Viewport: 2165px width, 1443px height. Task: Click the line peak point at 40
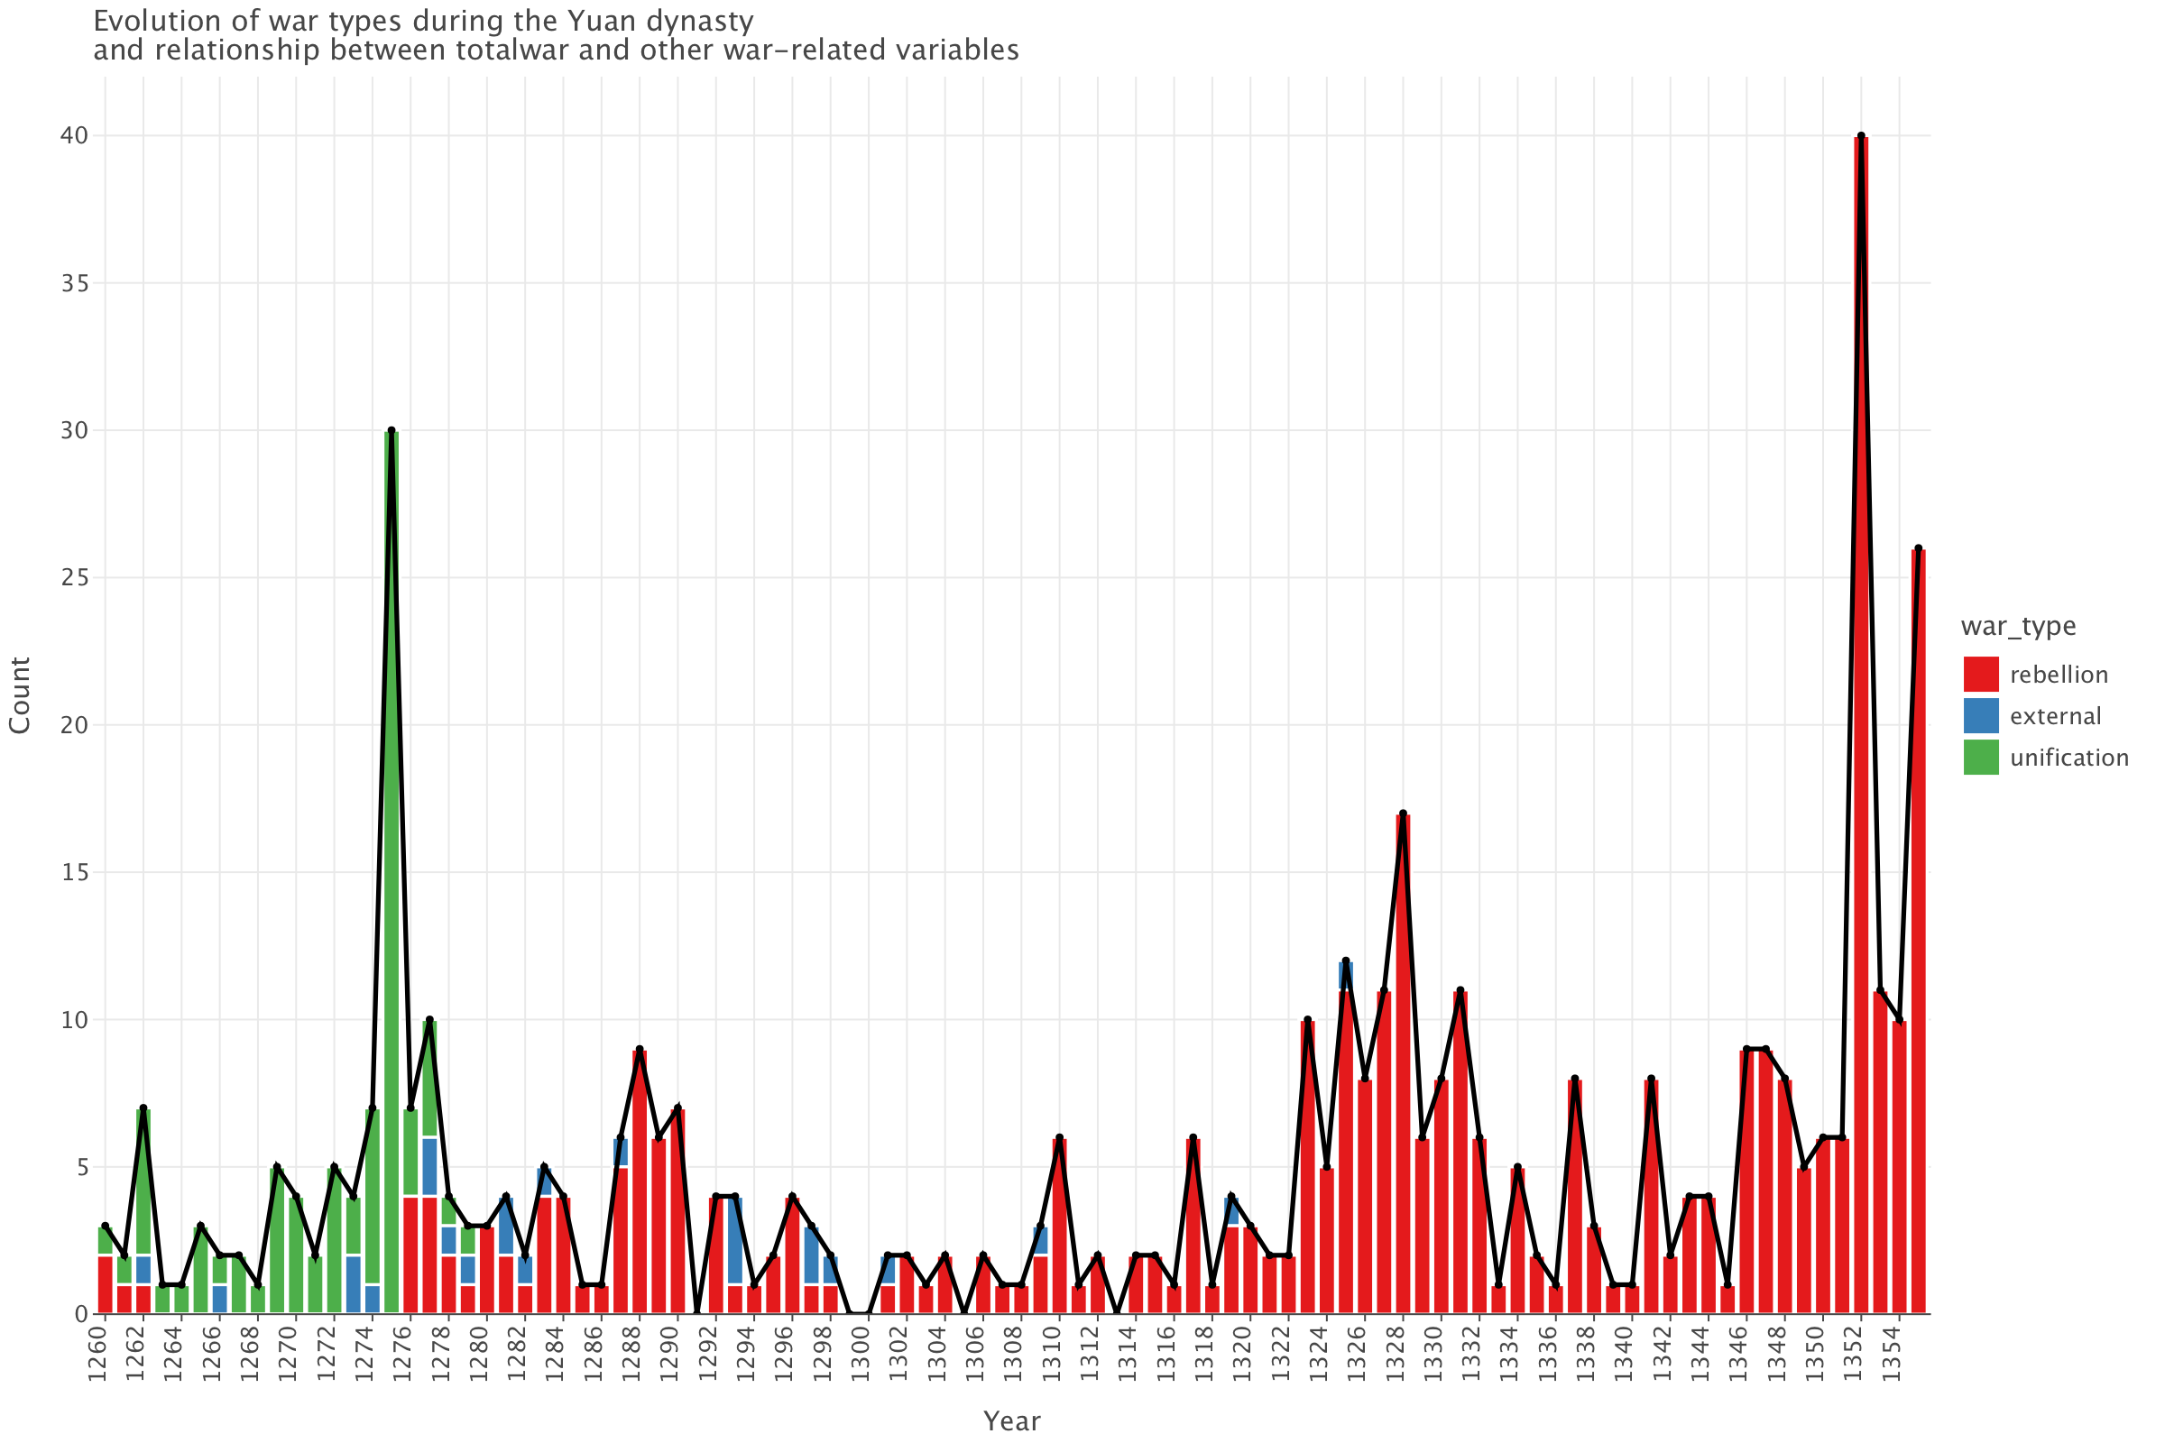tap(1861, 136)
